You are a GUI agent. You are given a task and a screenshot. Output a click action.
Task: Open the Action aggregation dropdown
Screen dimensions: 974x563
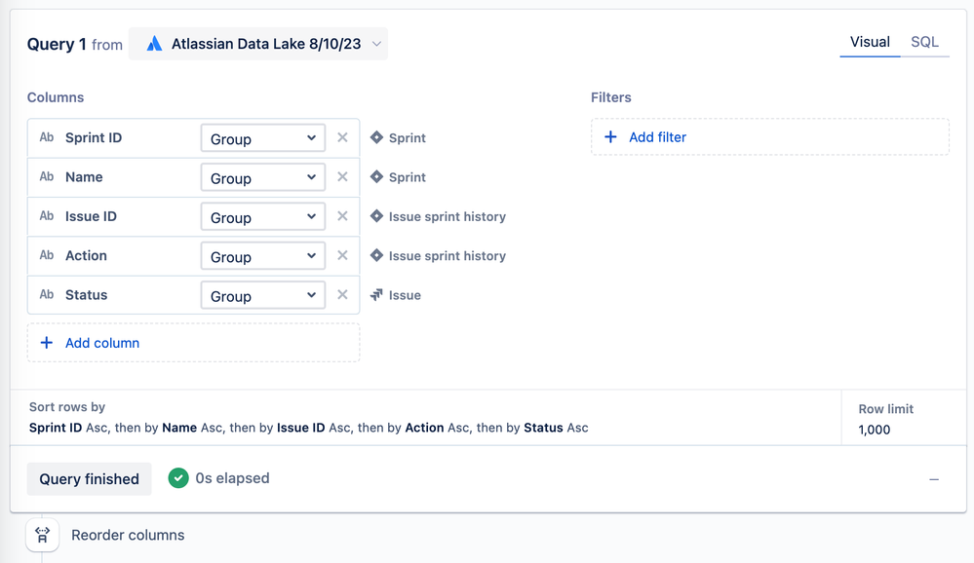pos(263,256)
